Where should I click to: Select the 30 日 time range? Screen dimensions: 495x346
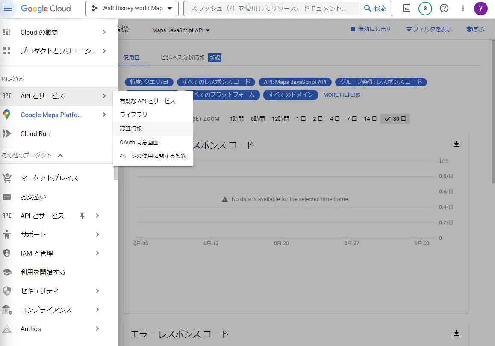395,119
